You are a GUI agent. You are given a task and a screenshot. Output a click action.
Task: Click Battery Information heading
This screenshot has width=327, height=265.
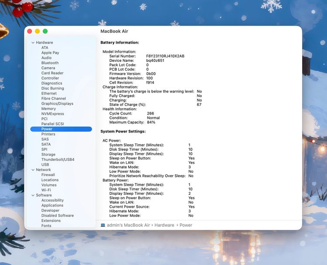[120, 43]
